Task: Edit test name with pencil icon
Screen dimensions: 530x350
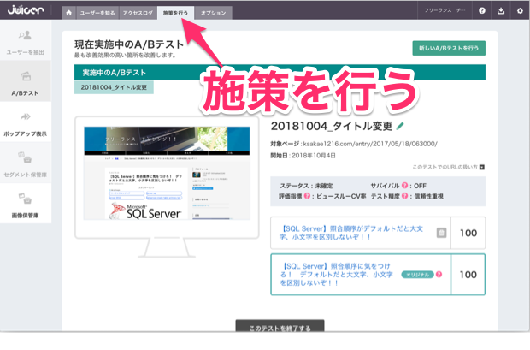Action: click(x=400, y=126)
